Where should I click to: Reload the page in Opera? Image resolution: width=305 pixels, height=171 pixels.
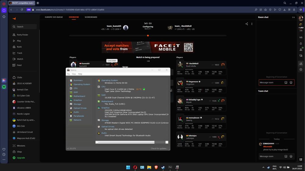tap(22, 10)
